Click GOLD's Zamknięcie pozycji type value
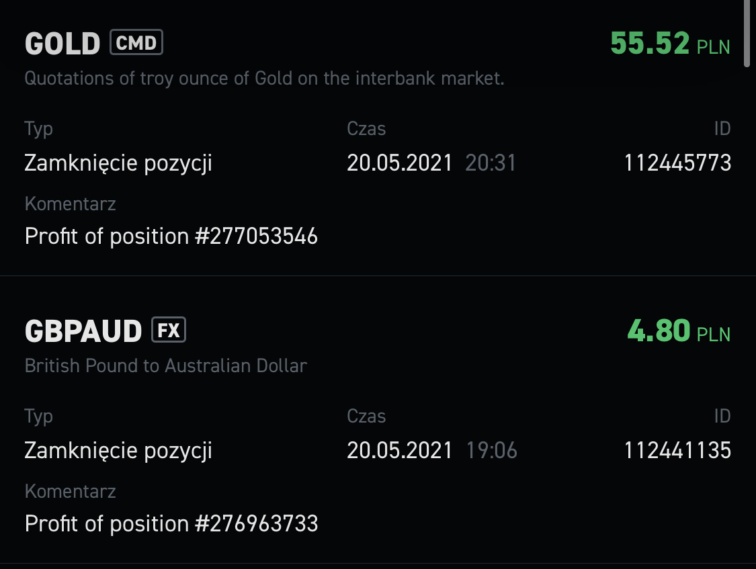756x569 pixels. pos(118,163)
